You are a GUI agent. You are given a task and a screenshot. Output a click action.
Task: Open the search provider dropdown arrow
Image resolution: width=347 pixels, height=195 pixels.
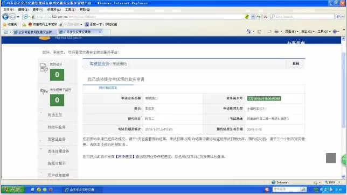(x=343, y=17)
